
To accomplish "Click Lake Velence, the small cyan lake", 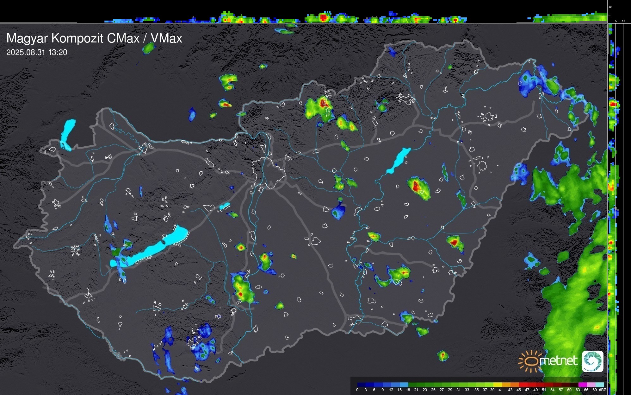I will [x=225, y=206].
